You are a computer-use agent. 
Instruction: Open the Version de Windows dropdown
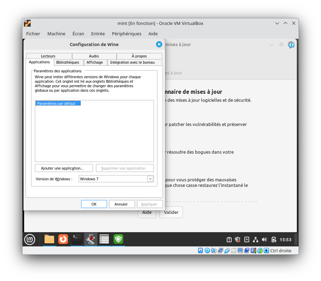click(150, 179)
